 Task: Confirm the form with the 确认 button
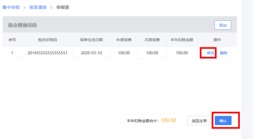click(x=223, y=121)
